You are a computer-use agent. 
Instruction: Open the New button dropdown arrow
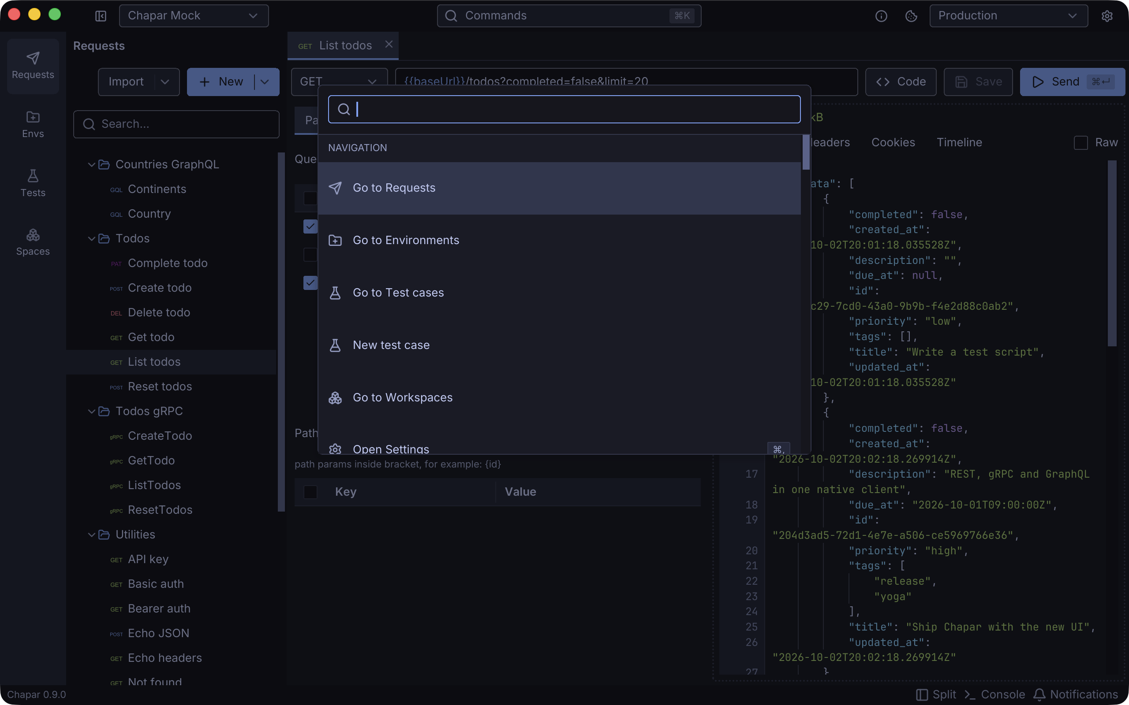(x=265, y=82)
